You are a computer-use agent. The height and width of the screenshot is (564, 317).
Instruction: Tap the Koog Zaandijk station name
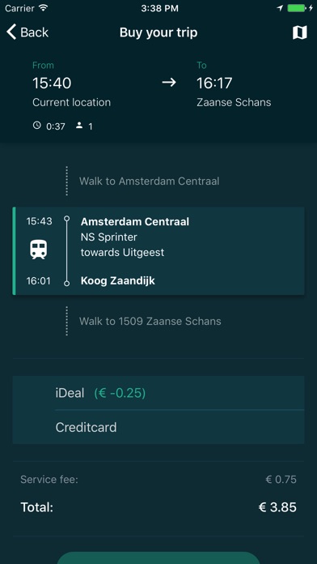point(118,281)
